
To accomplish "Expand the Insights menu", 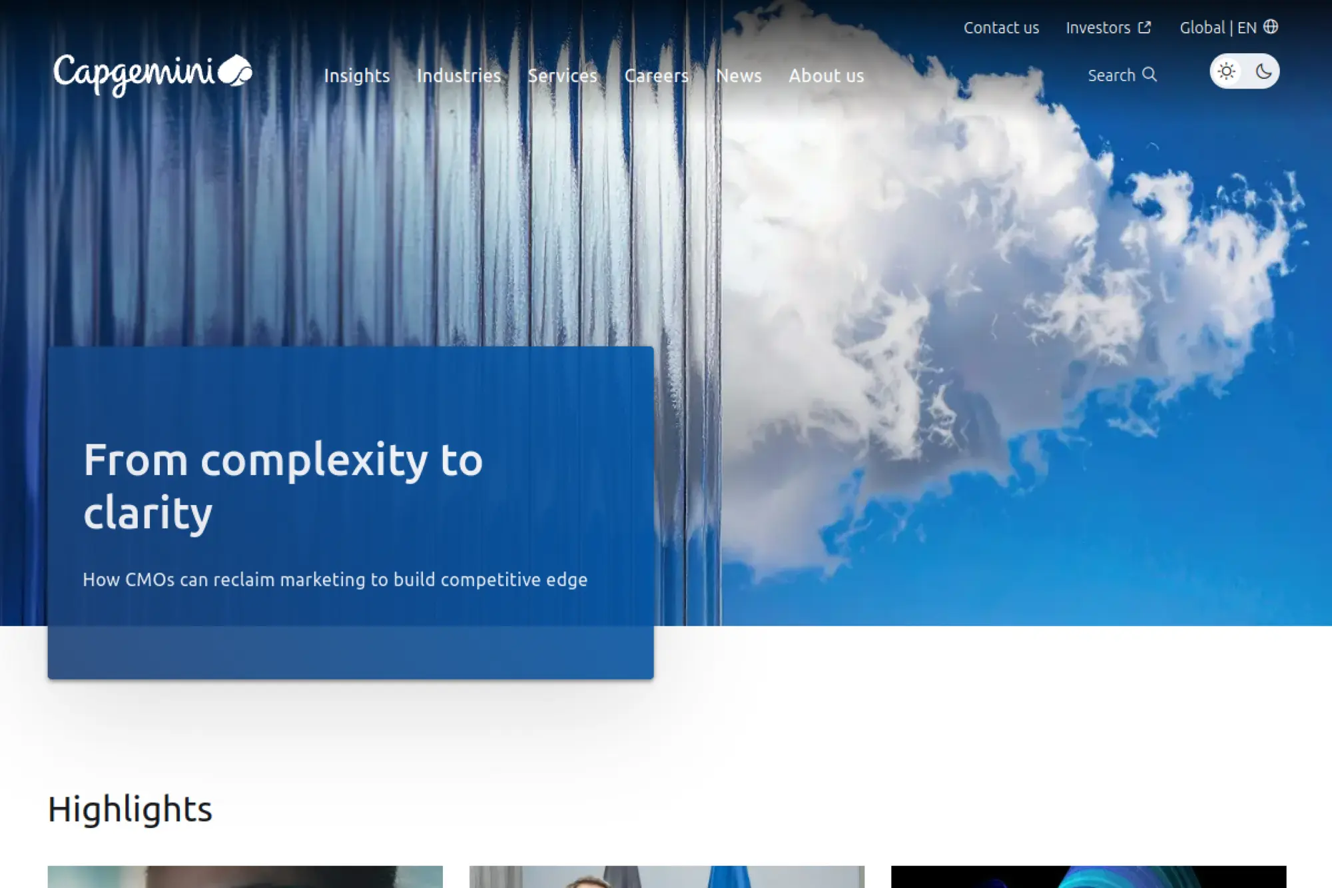I will pos(357,76).
